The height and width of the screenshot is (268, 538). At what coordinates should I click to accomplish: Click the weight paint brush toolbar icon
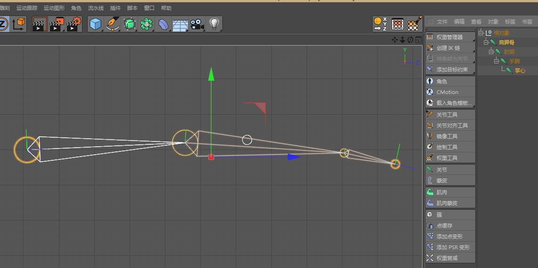point(414,24)
